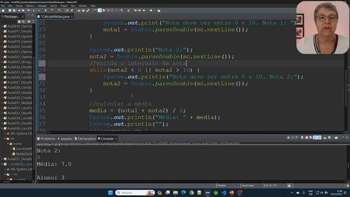The height and width of the screenshot is (197, 350).
Task: Toggle Show Console on Standard Error
Action: 319,137
